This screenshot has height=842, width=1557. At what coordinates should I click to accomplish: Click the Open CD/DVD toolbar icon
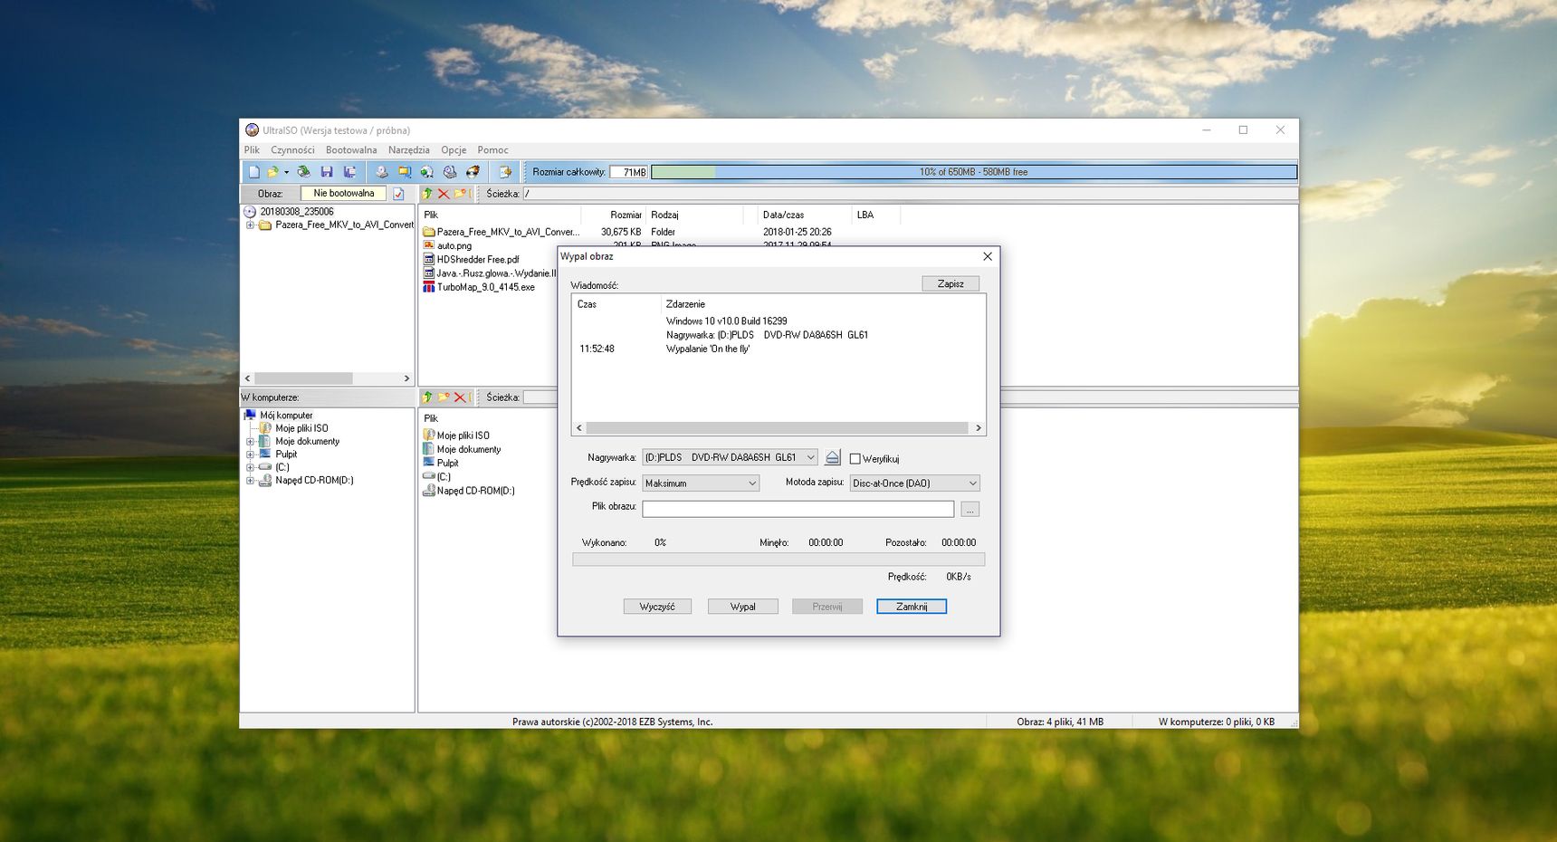pyautogui.click(x=304, y=172)
